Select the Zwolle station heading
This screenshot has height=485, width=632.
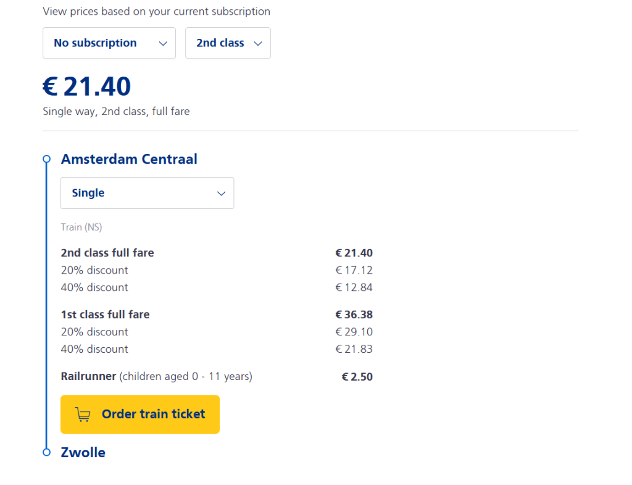tap(83, 453)
